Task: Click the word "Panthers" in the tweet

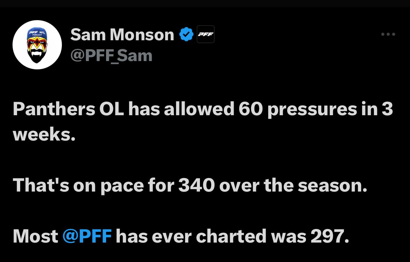Action: [54, 109]
